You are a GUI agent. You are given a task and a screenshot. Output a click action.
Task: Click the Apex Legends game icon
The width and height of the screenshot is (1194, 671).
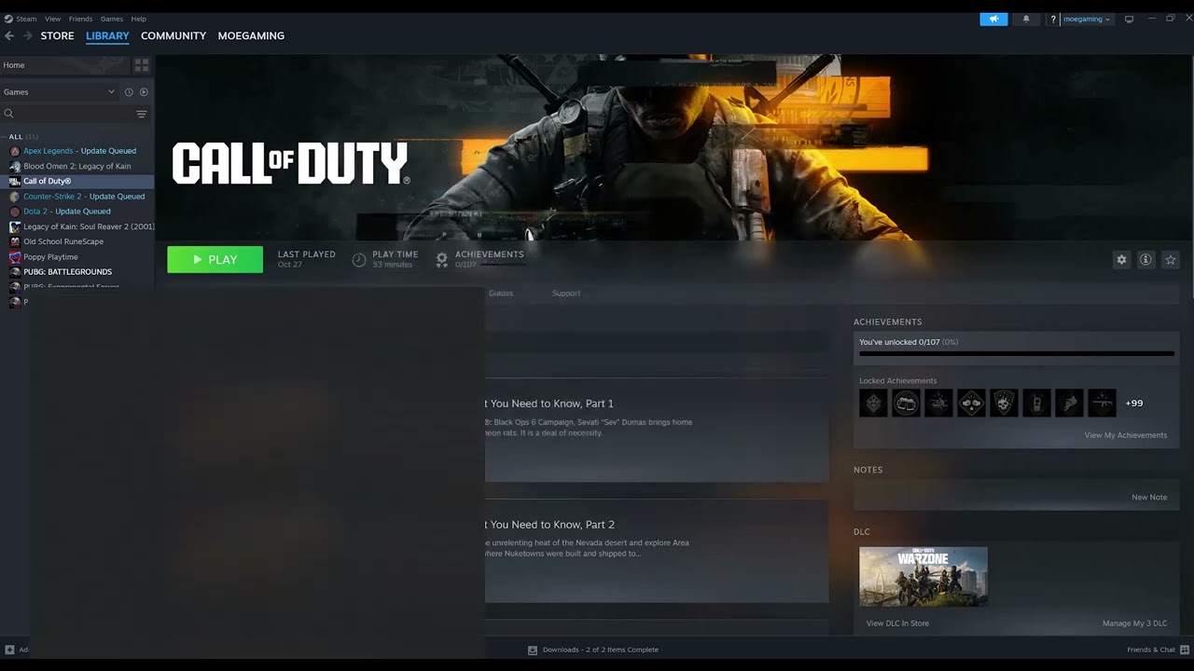point(14,151)
